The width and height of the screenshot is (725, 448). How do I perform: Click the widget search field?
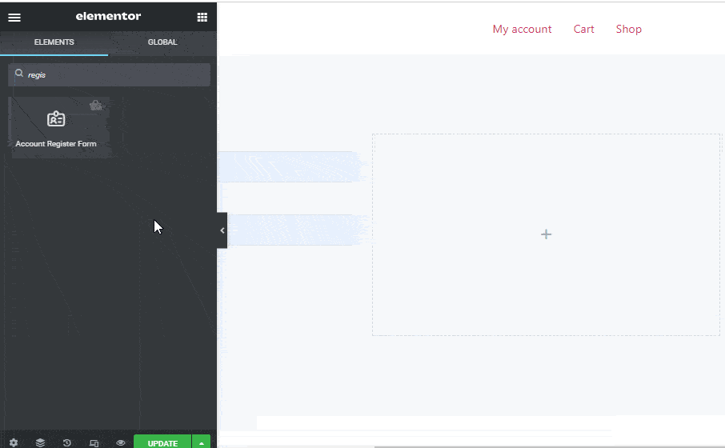[x=109, y=75]
